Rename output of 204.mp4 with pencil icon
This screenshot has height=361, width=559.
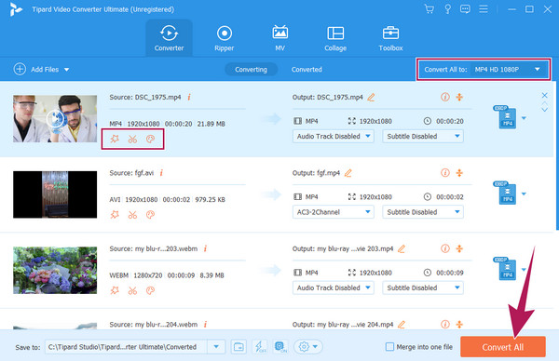pyautogui.click(x=402, y=325)
